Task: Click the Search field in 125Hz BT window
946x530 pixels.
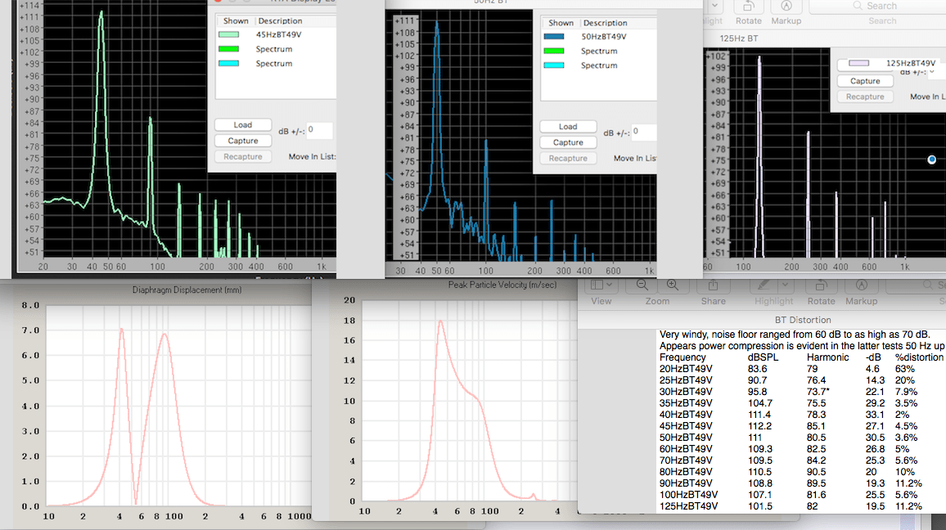Action: pos(878,6)
